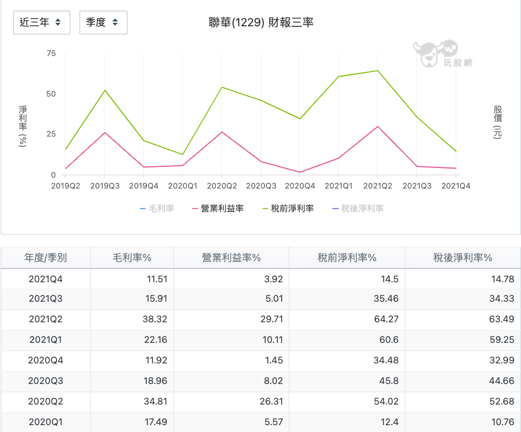Click the 股價(元) right axis label
Viewport: 521px width, 432px height.
click(x=498, y=122)
